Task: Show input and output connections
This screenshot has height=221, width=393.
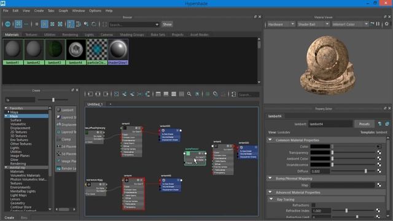Action: click(98, 94)
